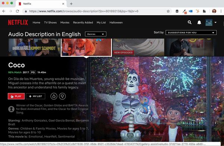Rate Coco thumbs down

[62, 96]
